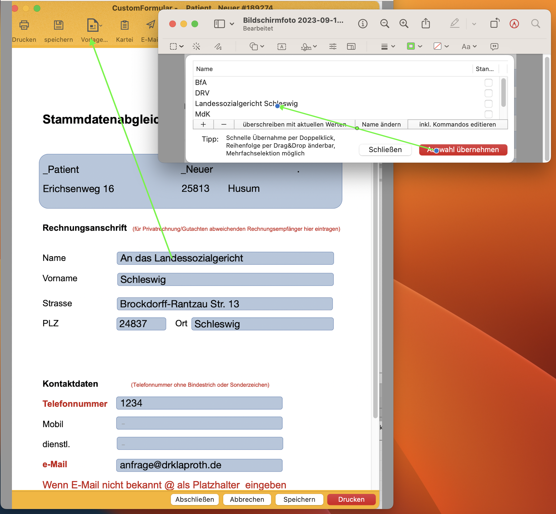Click the Telefonnummer field 1234
This screenshot has height=514, width=556.
pos(199,403)
